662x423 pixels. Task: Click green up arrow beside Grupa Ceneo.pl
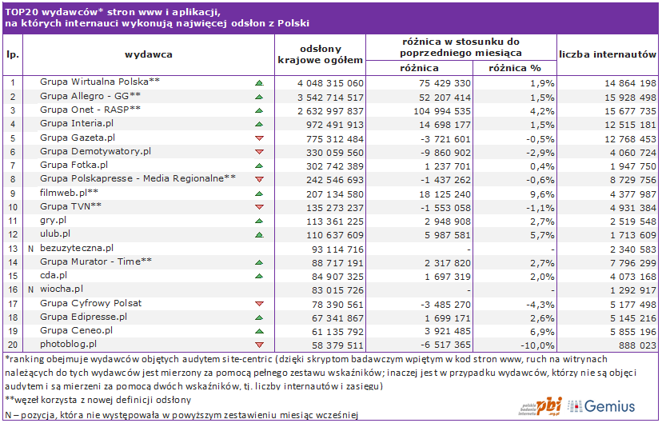tap(259, 331)
